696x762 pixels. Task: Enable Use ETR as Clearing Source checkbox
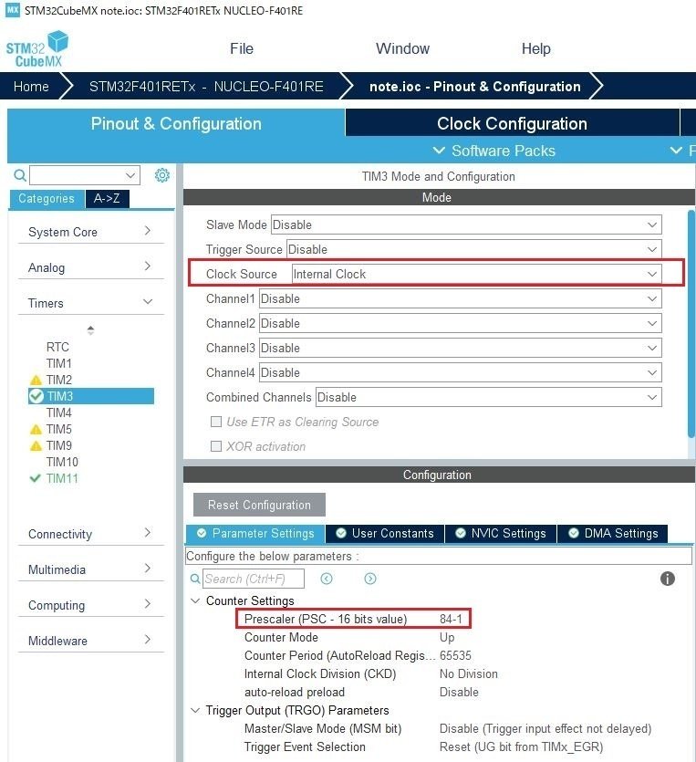[x=216, y=422]
